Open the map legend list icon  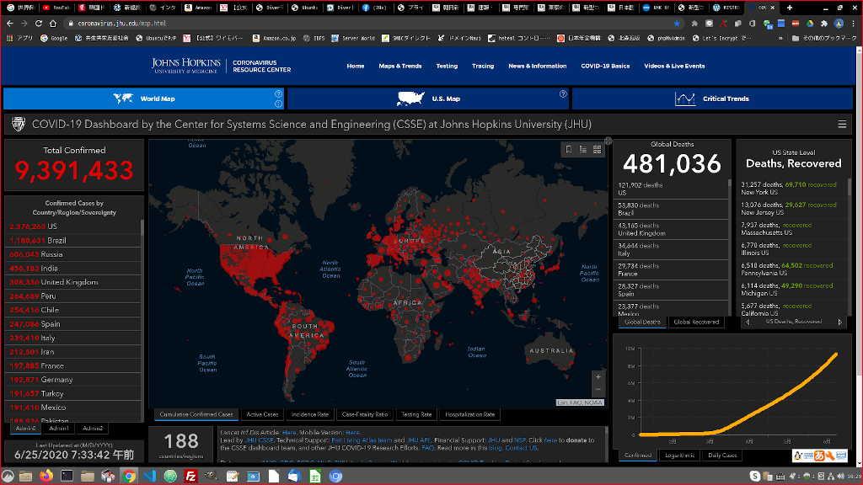[583, 150]
